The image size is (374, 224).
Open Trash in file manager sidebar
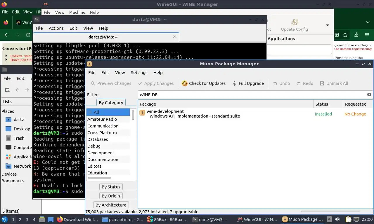[x=15, y=138]
